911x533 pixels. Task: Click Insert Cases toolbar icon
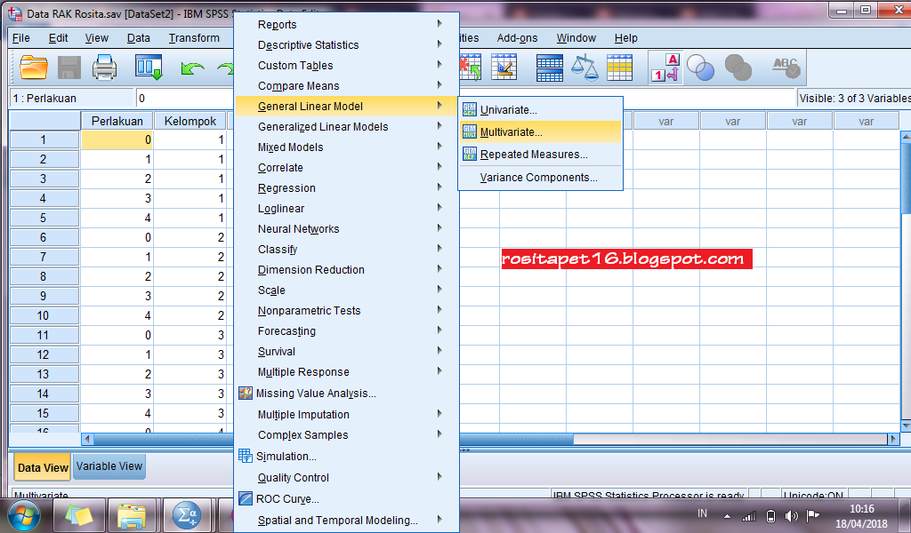[x=470, y=68]
